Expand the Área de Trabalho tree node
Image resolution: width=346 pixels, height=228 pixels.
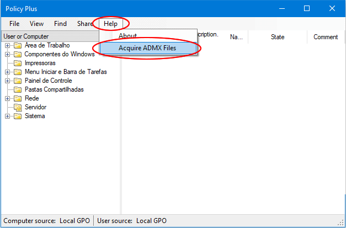(x=7, y=45)
